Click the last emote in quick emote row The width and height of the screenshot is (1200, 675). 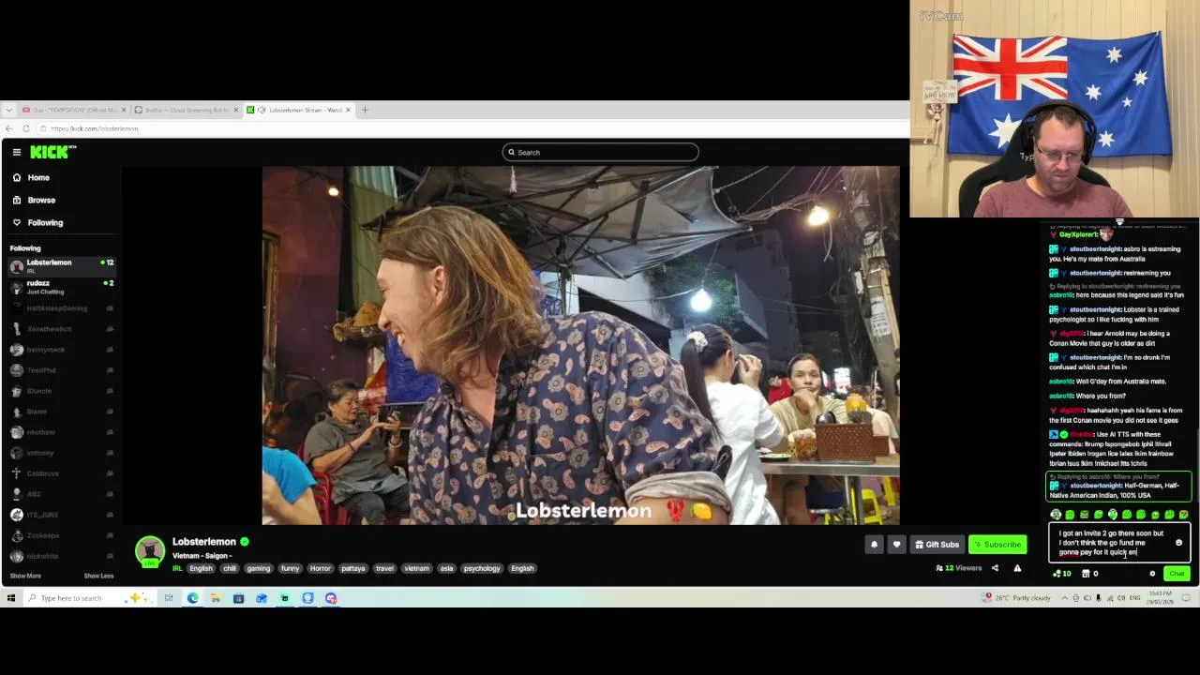tap(1183, 515)
